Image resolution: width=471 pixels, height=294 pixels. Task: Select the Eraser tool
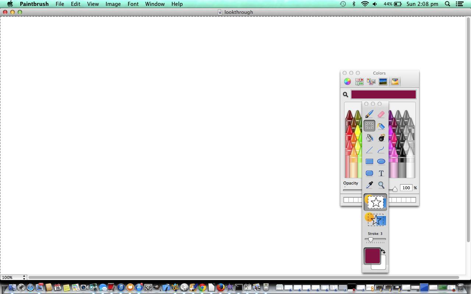pos(381,114)
